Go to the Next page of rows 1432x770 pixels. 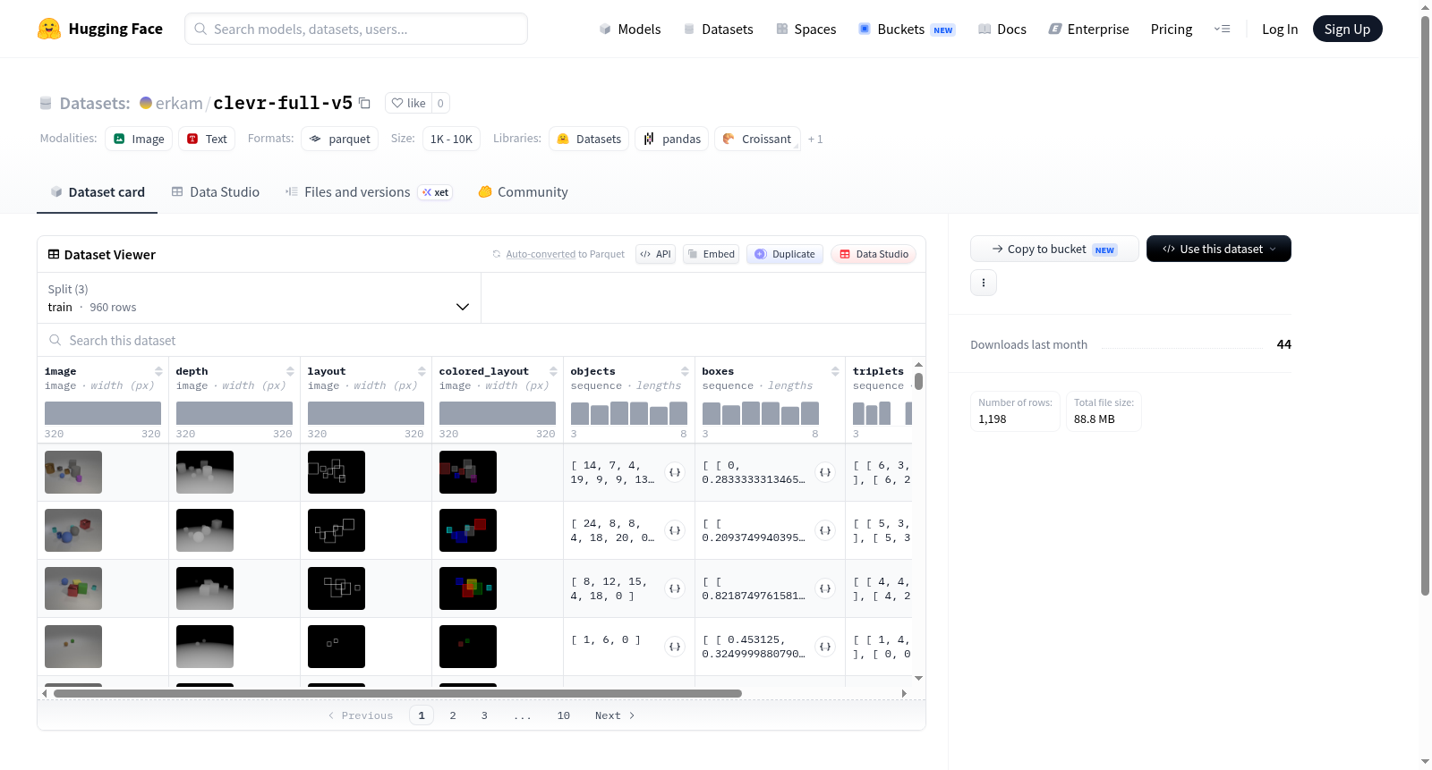pyautogui.click(x=615, y=715)
